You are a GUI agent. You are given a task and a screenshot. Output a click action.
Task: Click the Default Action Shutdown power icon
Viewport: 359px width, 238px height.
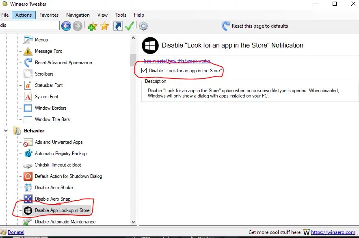pos(28,176)
